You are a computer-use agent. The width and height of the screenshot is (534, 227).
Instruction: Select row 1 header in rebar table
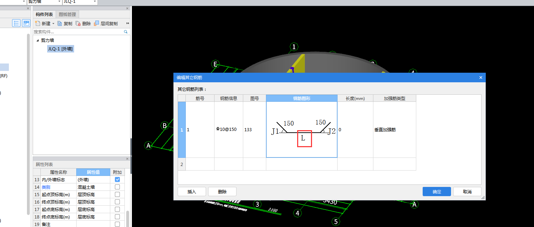[182, 129]
